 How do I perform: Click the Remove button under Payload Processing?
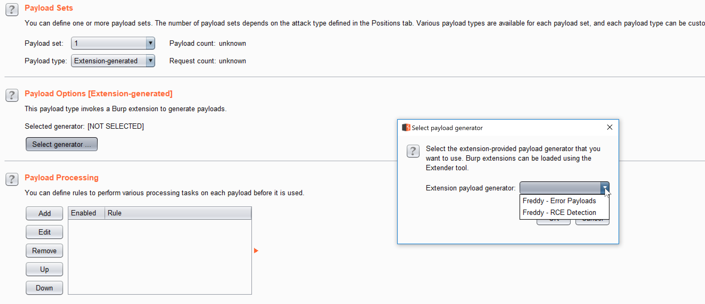coord(44,250)
